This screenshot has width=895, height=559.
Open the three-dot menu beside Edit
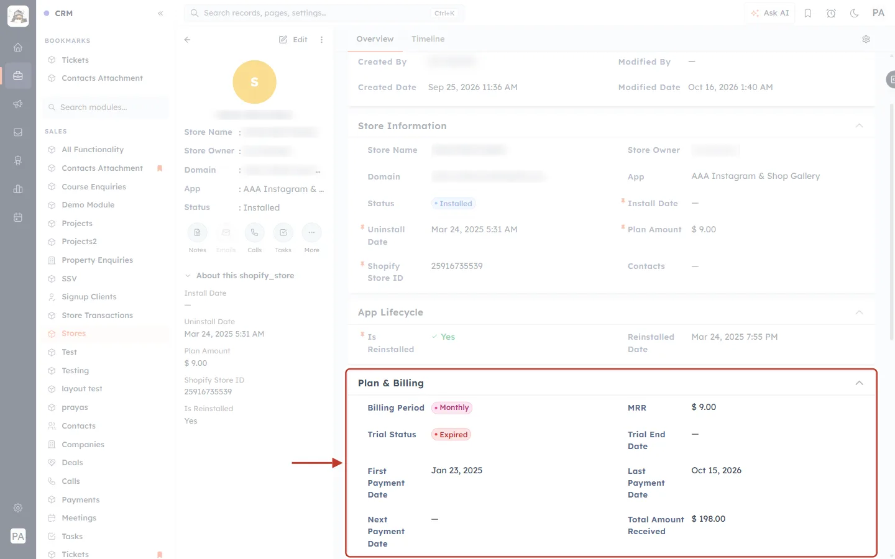click(321, 39)
